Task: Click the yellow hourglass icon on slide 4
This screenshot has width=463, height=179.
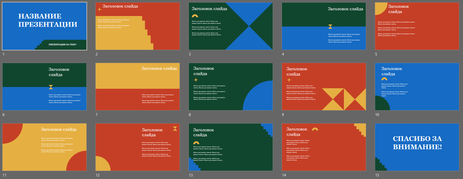Action: point(330,27)
